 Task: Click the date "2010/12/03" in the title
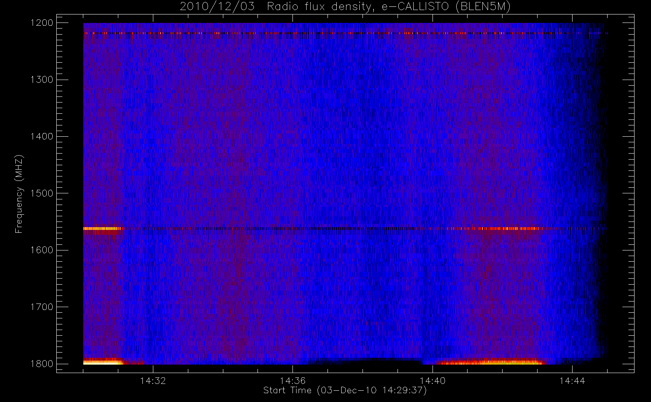point(217,7)
